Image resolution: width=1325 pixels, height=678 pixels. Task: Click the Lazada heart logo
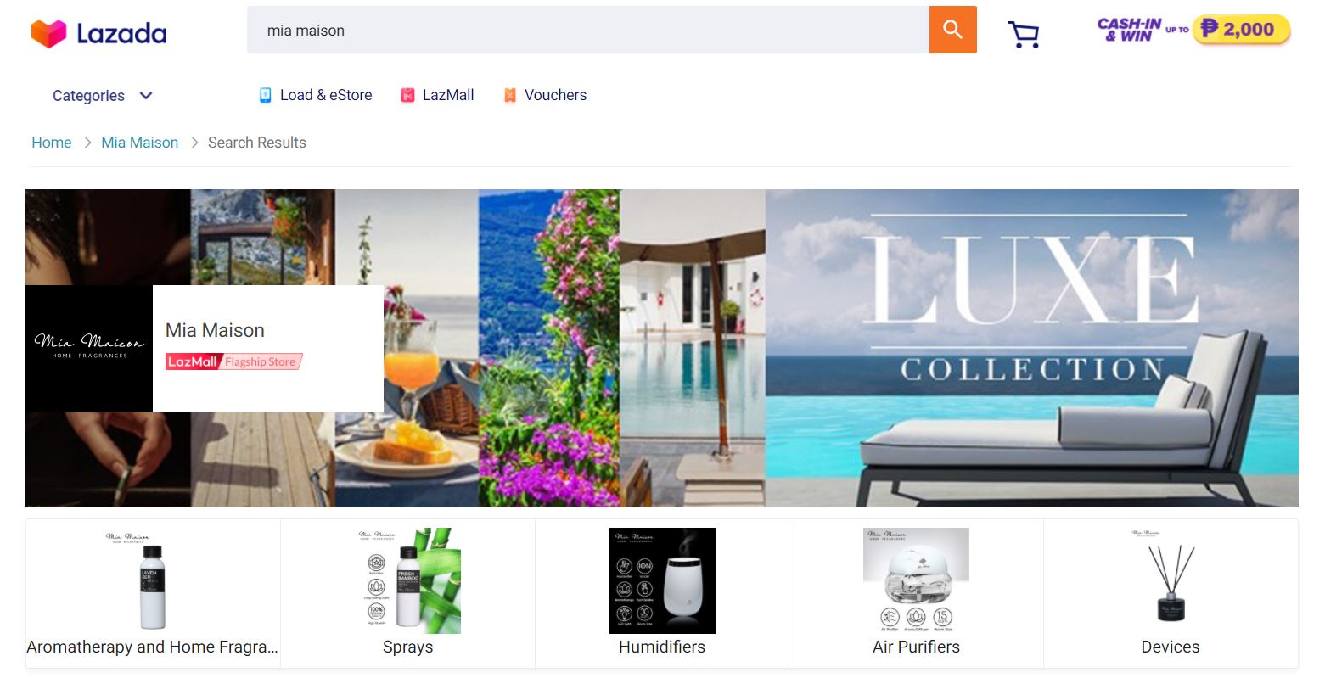(48, 33)
